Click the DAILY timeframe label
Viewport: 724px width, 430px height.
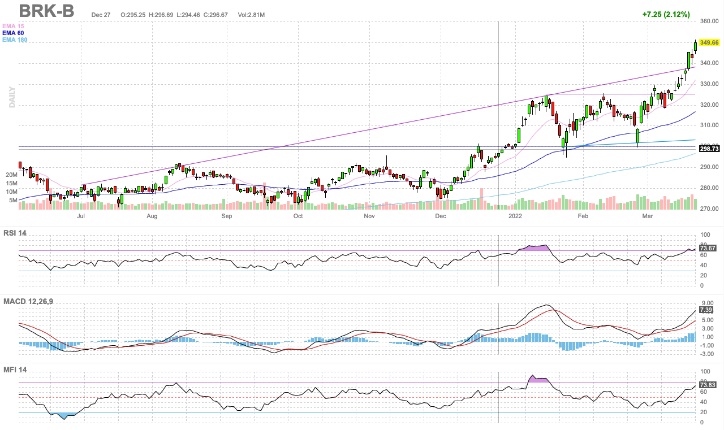point(11,97)
